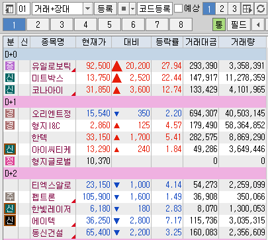Select stock 미트박스
Screen dimensions: 268x240
pyautogui.click(x=48, y=78)
